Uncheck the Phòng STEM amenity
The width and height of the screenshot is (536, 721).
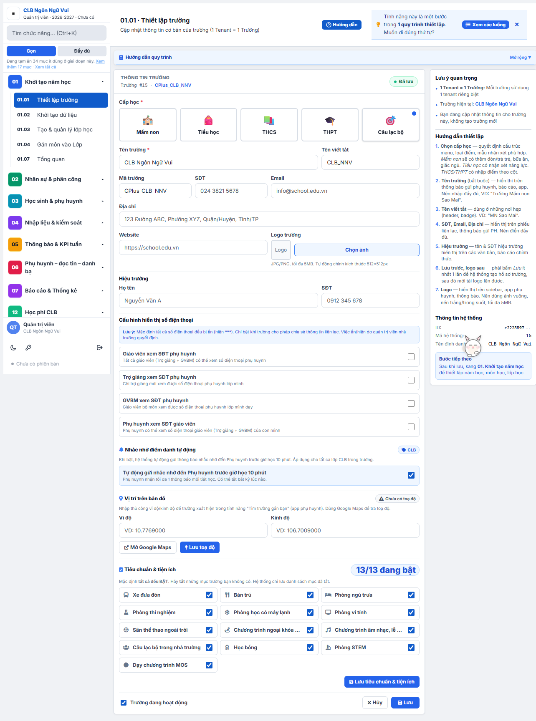coord(411,648)
